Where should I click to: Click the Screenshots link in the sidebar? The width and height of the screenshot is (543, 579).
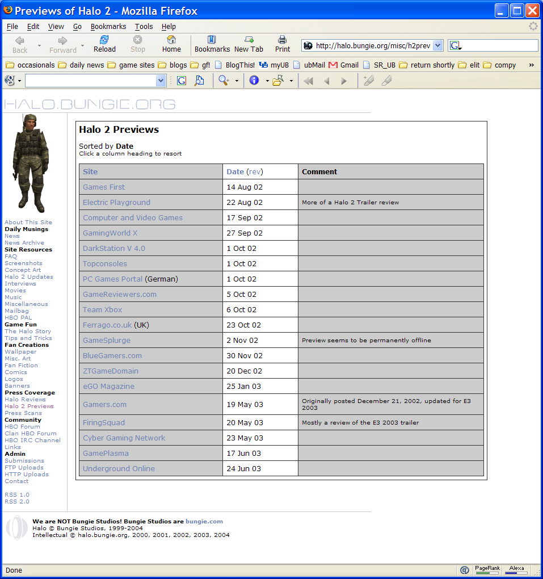tap(23, 263)
